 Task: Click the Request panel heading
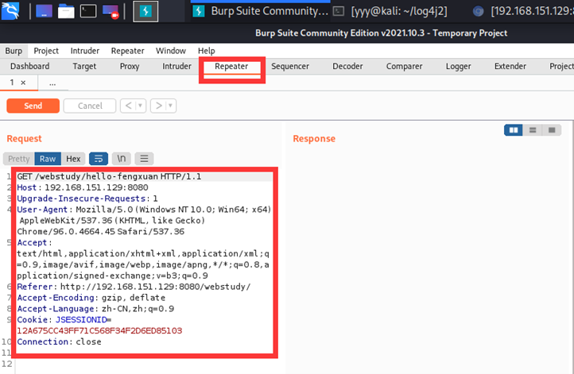pyautogui.click(x=24, y=138)
